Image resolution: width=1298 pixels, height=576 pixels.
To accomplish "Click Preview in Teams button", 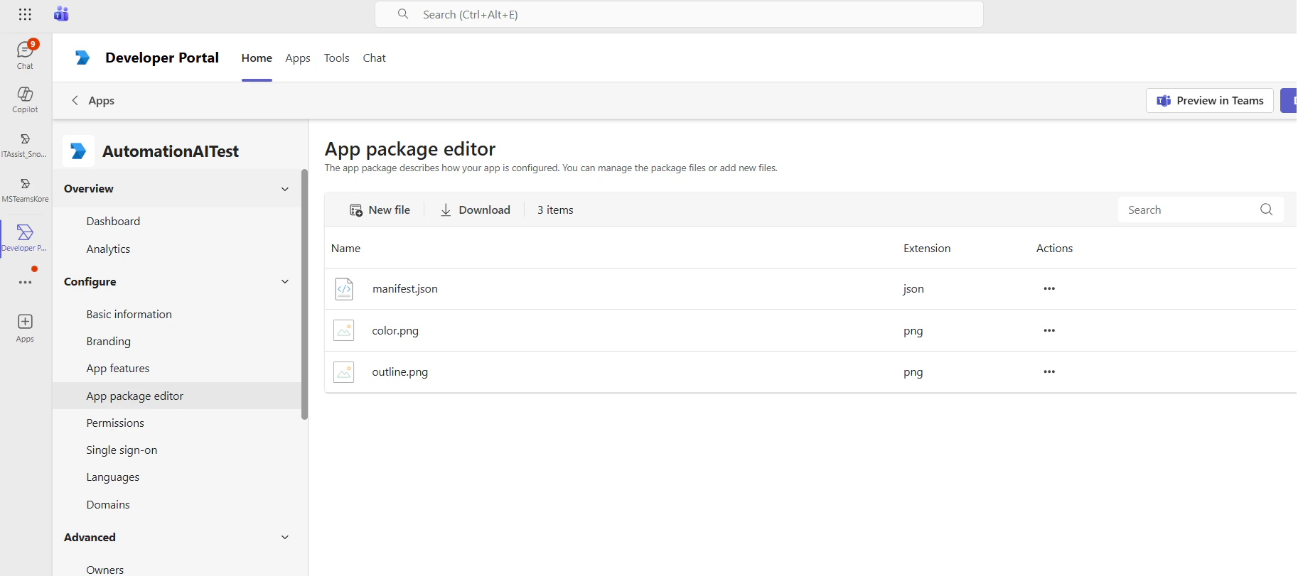I will click(x=1210, y=100).
